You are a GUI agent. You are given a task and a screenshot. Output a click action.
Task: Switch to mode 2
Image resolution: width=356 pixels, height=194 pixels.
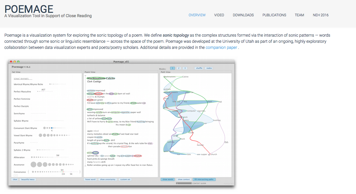pos(179,68)
